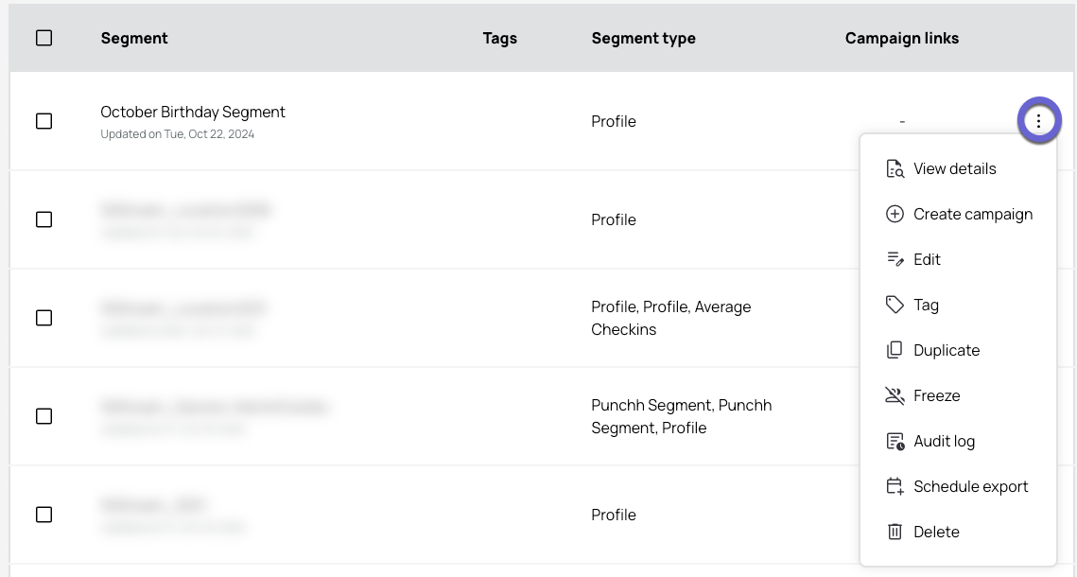This screenshot has height=577, width=1077.
Task: Select checkbox for Profile, Profile, Average Checkins row
Action: click(x=43, y=318)
